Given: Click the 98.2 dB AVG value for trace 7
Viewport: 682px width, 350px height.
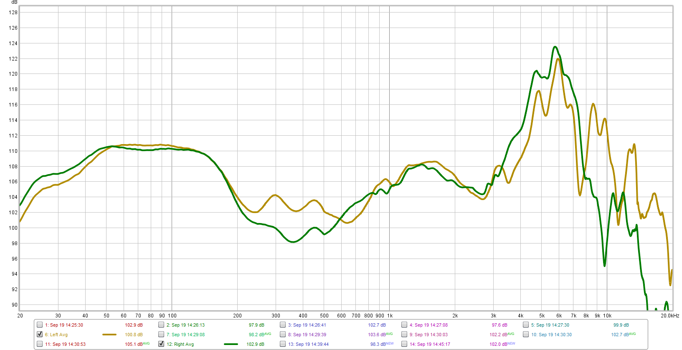Looking at the screenshot, I should click(x=260, y=335).
